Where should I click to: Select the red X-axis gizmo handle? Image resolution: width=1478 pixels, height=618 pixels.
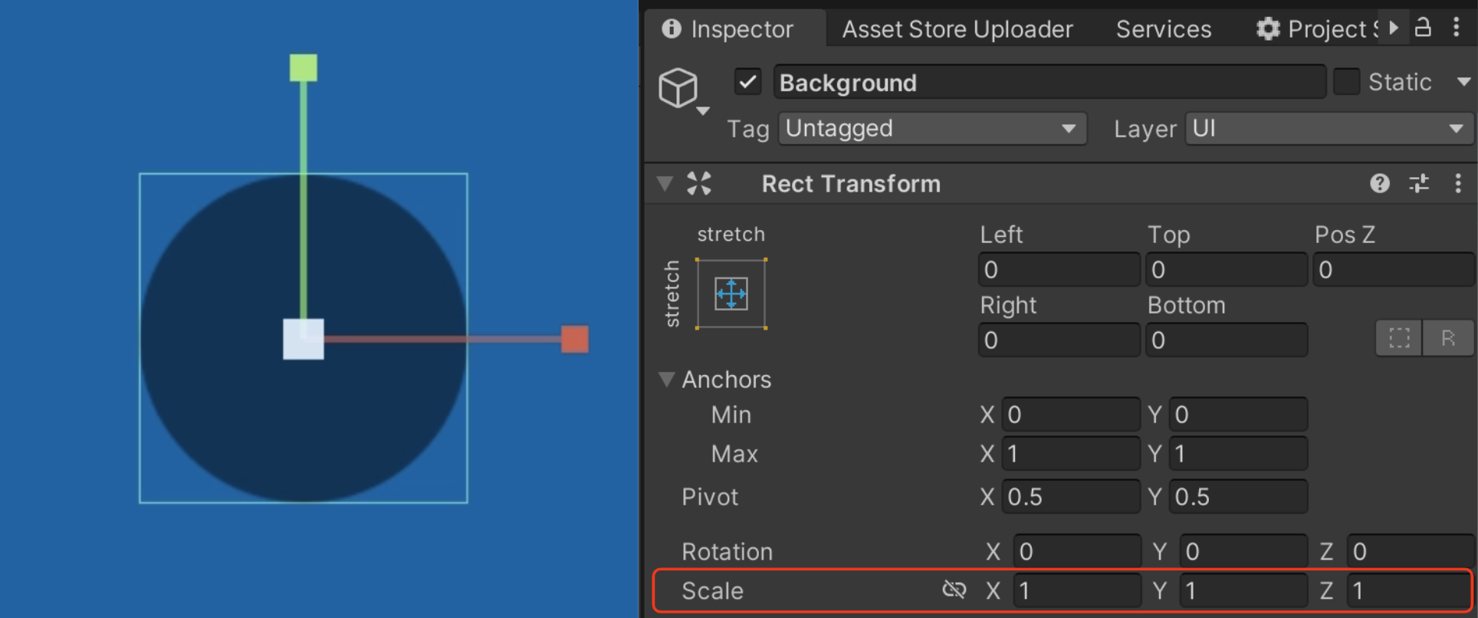tap(575, 339)
